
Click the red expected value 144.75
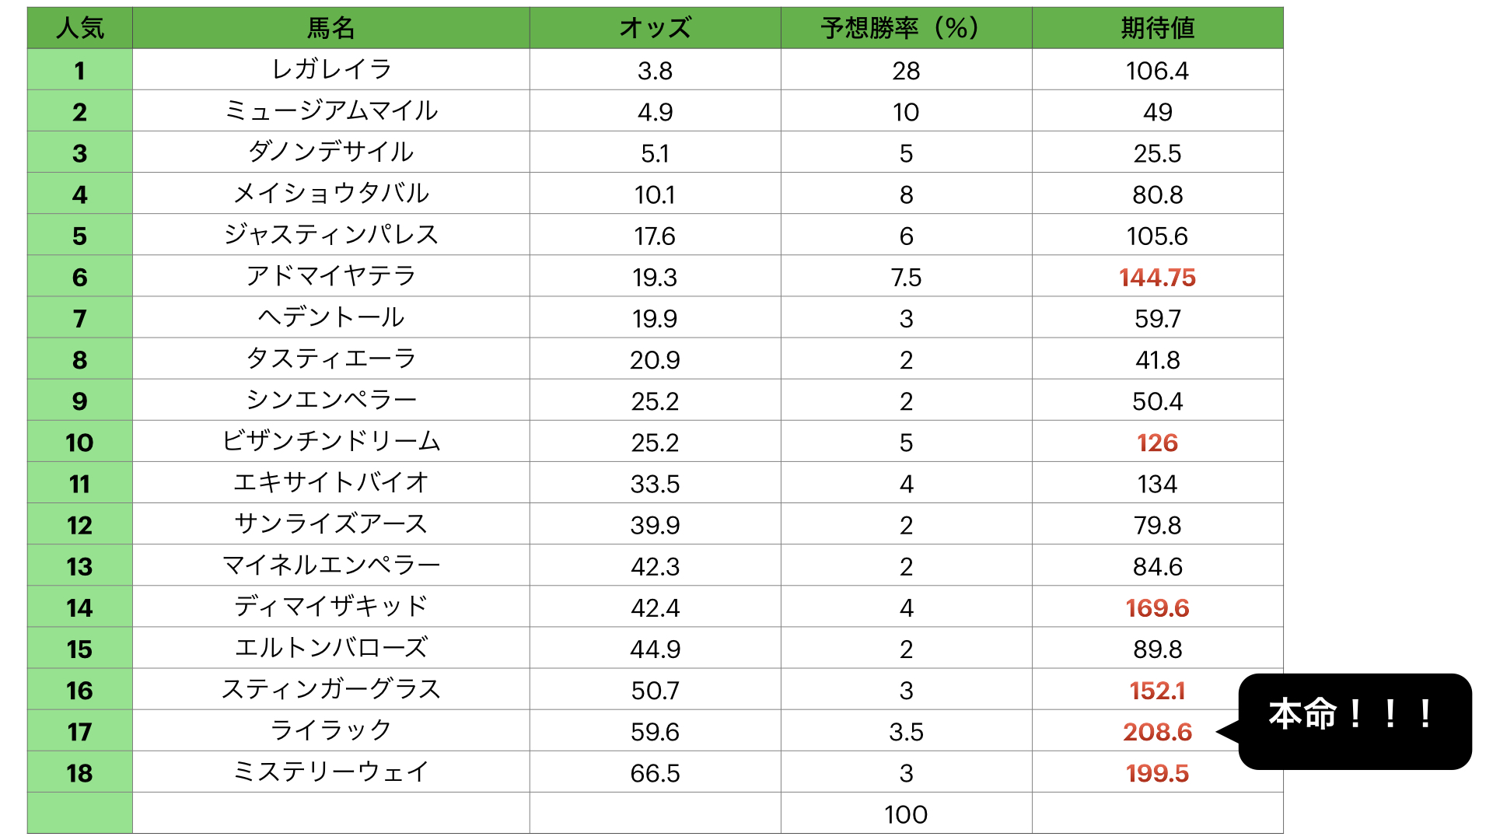1157,278
